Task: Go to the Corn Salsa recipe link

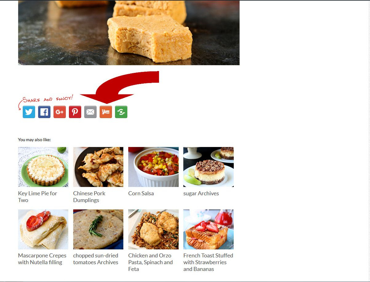Action: click(141, 193)
